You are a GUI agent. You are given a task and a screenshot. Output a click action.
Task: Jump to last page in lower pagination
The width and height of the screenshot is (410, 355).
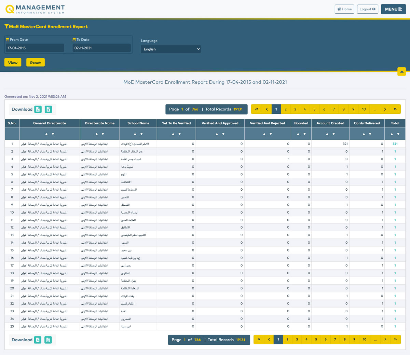[x=396, y=340]
